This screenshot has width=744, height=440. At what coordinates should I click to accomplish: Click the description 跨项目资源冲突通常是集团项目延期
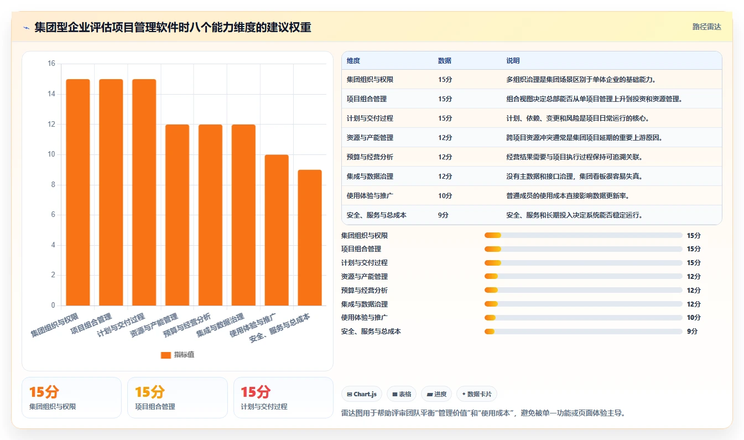[584, 138]
